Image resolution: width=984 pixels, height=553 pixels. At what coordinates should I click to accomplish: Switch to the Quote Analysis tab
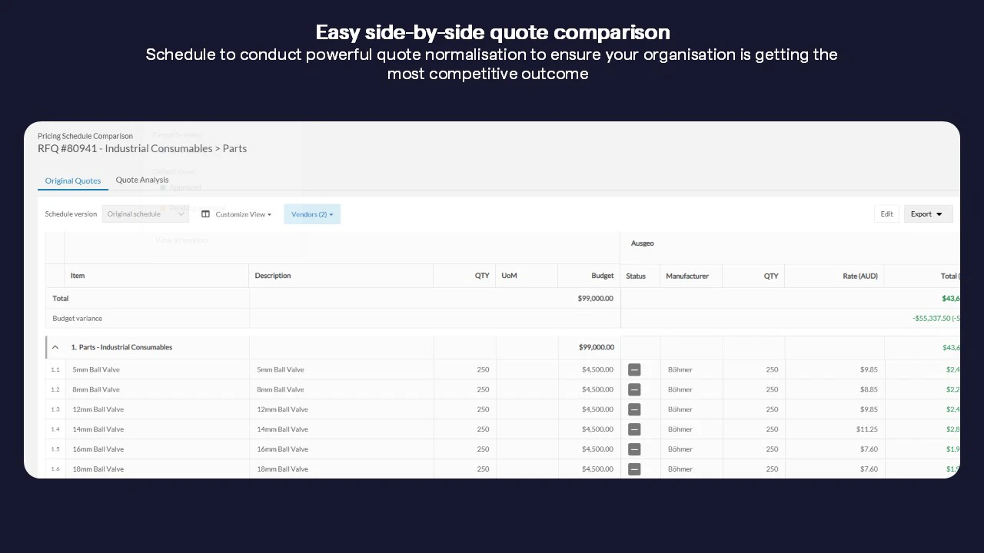142,180
